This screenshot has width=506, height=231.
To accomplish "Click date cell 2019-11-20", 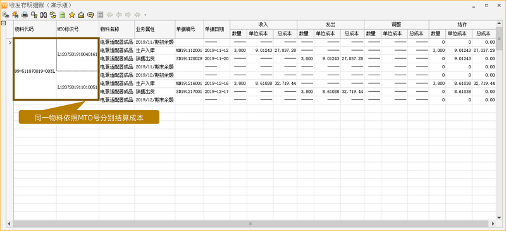I will (x=217, y=58).
